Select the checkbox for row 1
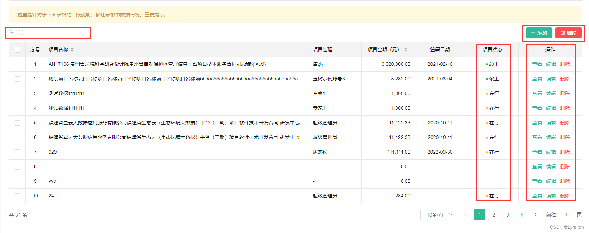589x233 pixels. click(x=17, y=64)
